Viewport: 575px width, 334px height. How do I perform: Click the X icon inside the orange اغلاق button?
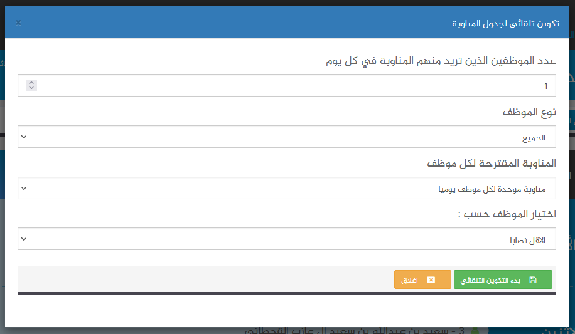[x=431, y=280]
